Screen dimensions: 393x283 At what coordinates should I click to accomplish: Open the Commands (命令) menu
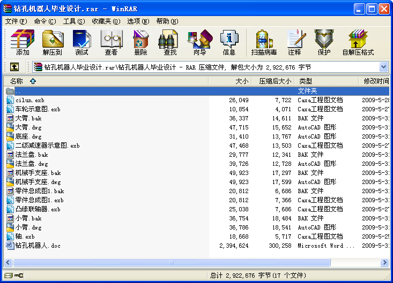45,21
